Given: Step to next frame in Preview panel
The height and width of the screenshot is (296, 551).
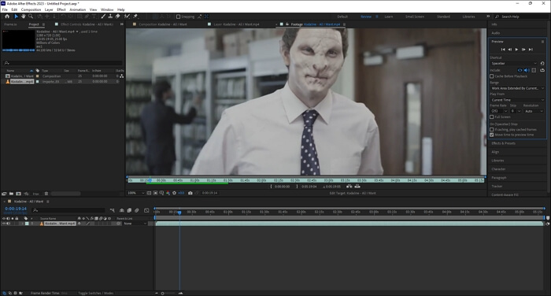Looking at the screenshot, I should click(x=523, y=50).
